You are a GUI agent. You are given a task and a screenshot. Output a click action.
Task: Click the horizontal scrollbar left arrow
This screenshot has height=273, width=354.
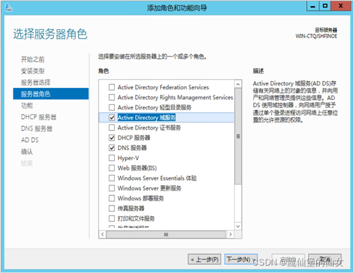point(103,234)
